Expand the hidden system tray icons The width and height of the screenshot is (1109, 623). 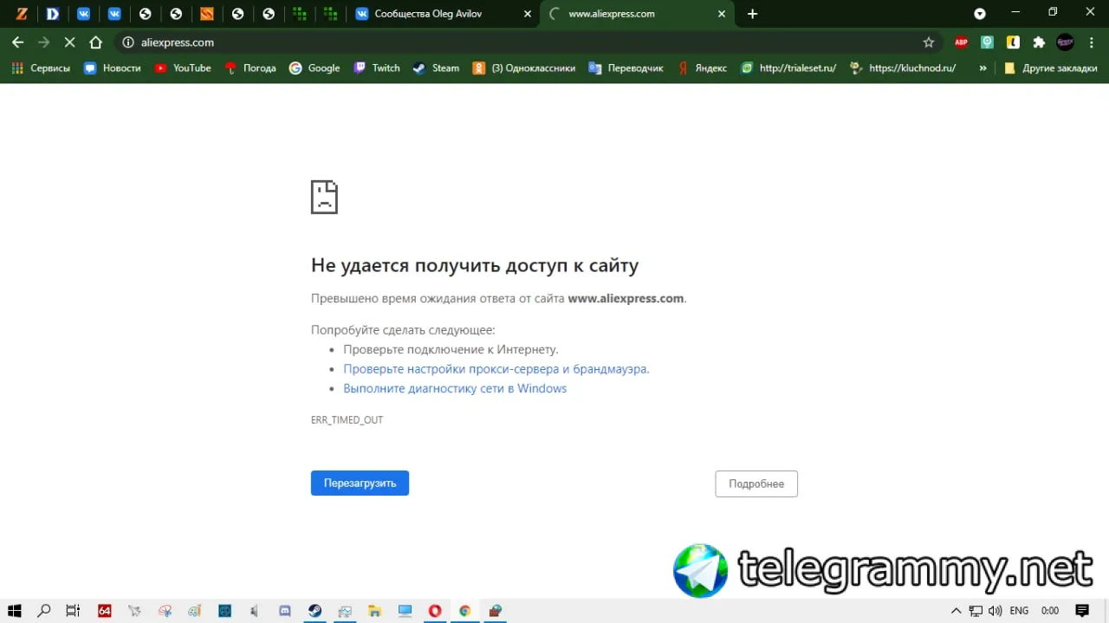957,611
